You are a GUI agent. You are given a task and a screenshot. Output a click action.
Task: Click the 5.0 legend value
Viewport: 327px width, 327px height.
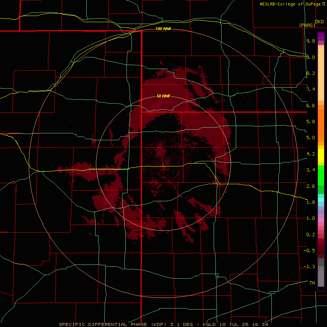tap(311, 138)
